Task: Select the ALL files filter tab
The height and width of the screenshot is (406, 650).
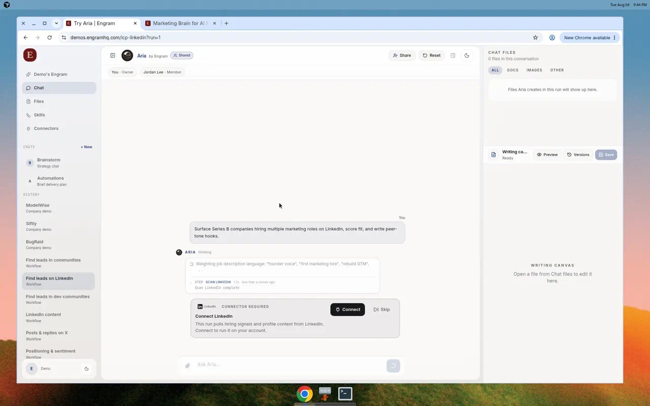Action: [x=495, y=70]
